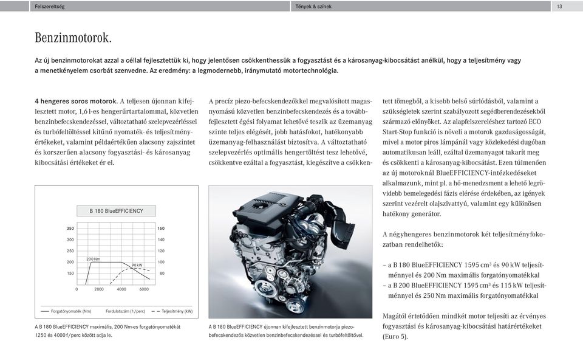Click the engine photo caption text
This screenshot has width=583, height=341.
(286, 331)
